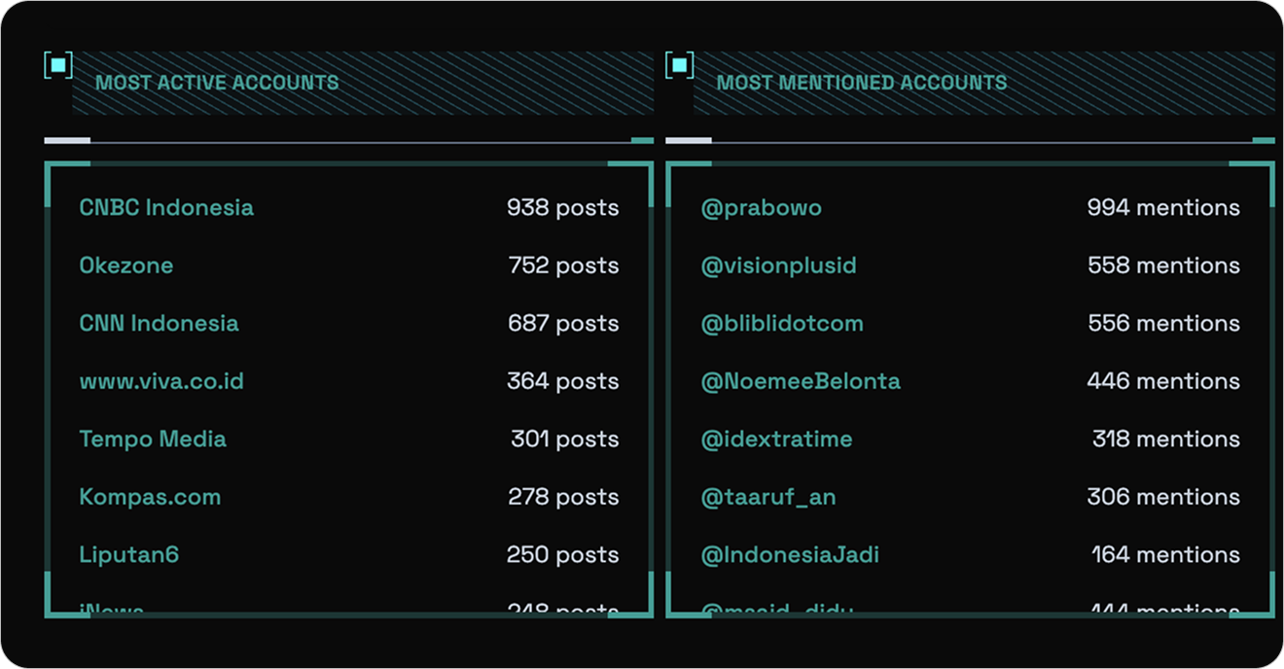
Task: Open the Kompas.com account entry
Action: point(150,497)
